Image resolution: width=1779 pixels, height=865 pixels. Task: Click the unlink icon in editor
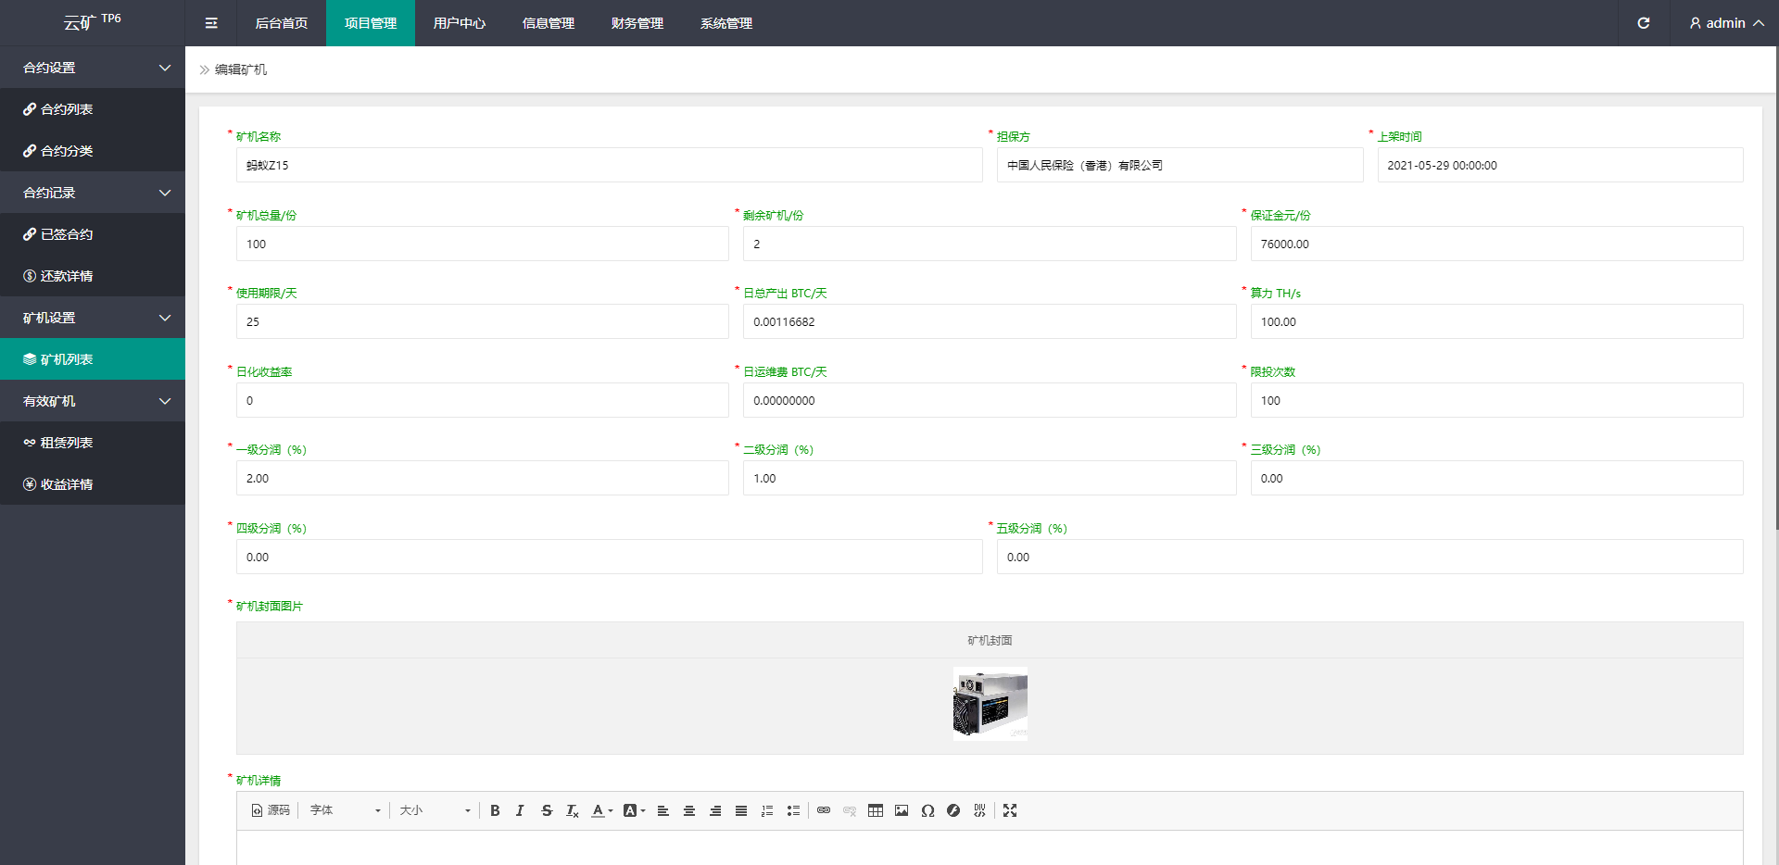850,810
